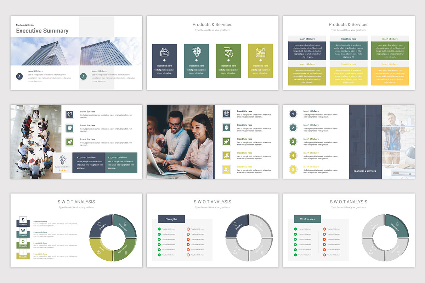Select the coin stack icon in green card
Viewport: 425px width, 283px height.
[x=228, y=52]
